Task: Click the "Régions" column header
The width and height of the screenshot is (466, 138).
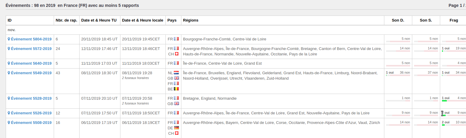Action: tap(191, 20)
